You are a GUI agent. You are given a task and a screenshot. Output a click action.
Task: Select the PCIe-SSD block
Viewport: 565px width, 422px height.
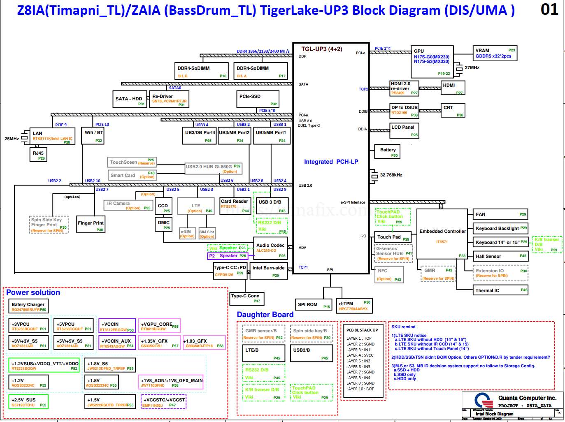click(258, 99)
